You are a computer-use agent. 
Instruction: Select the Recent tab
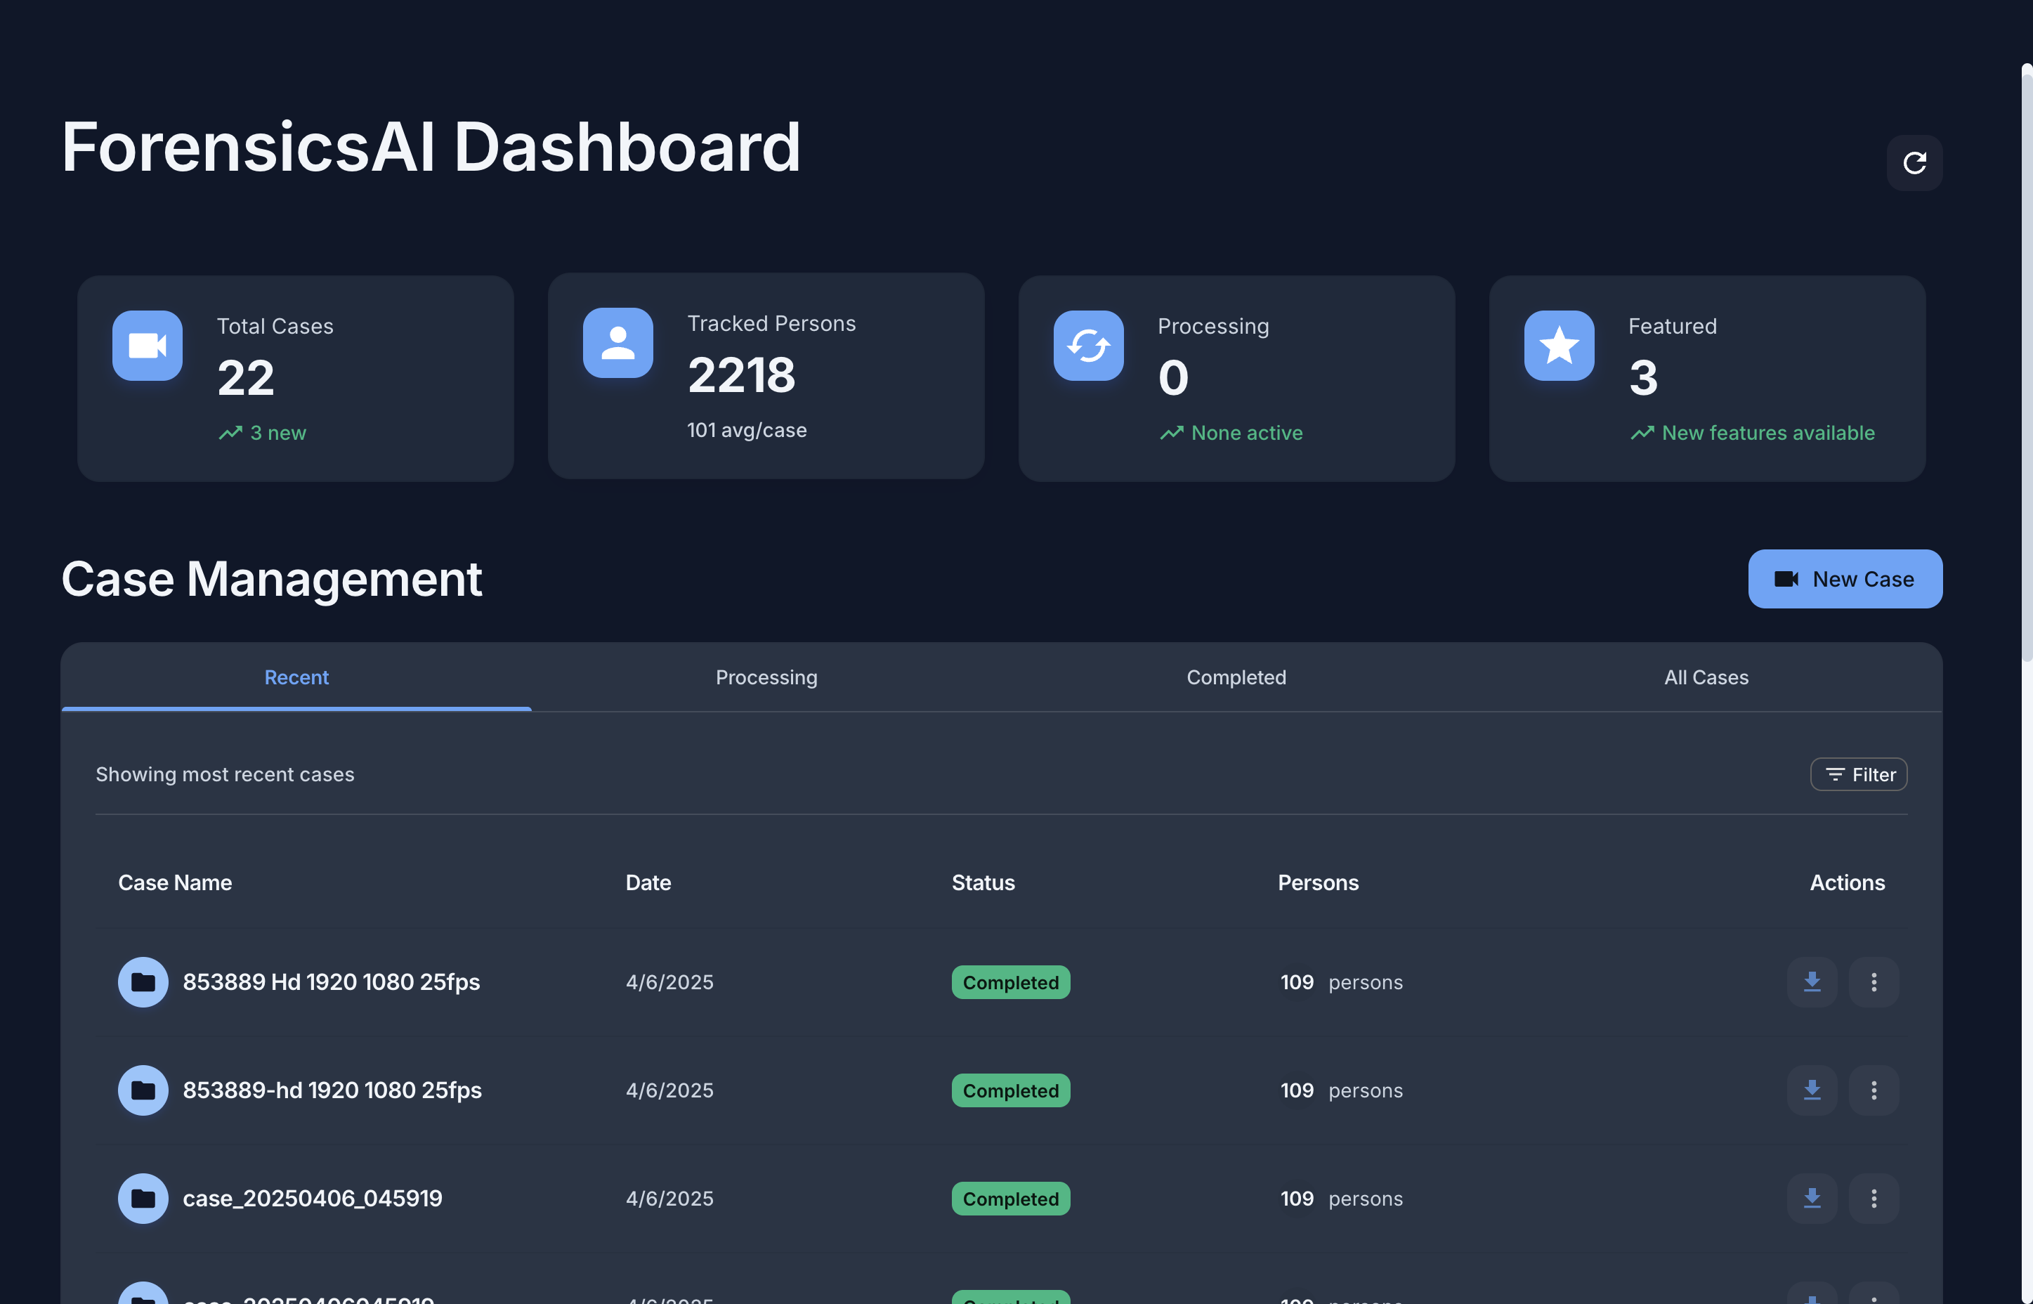(296, 677)
